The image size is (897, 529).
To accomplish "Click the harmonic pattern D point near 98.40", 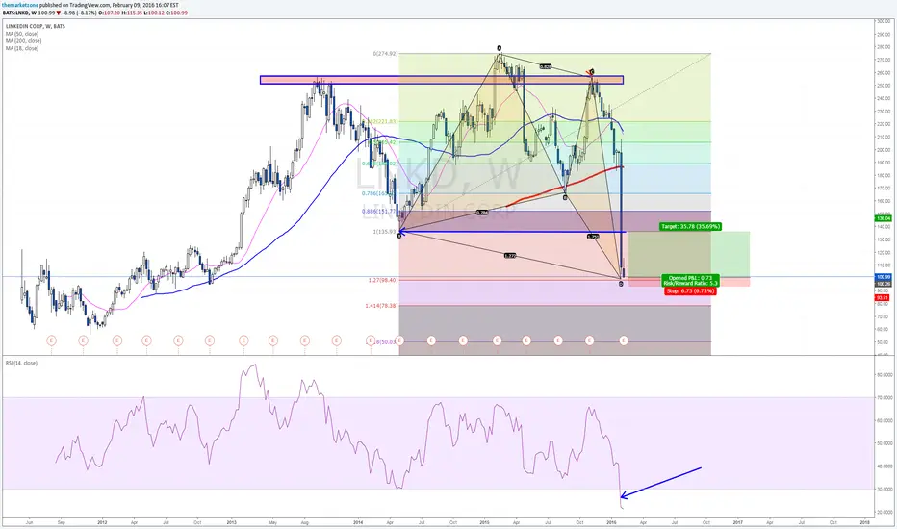I will pos(622,284).
